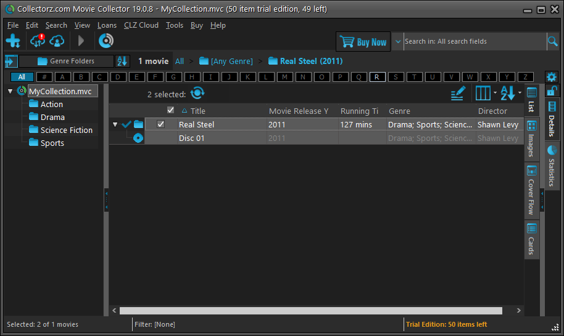Switch to the Cover Flow tab
This screenshot has width=564, height=336.
(x=532, y=190)
